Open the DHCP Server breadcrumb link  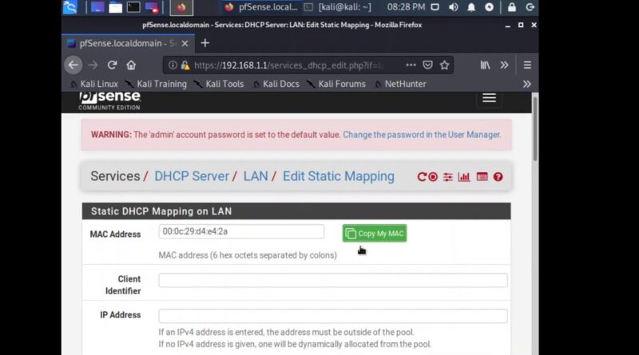[192, 176]
